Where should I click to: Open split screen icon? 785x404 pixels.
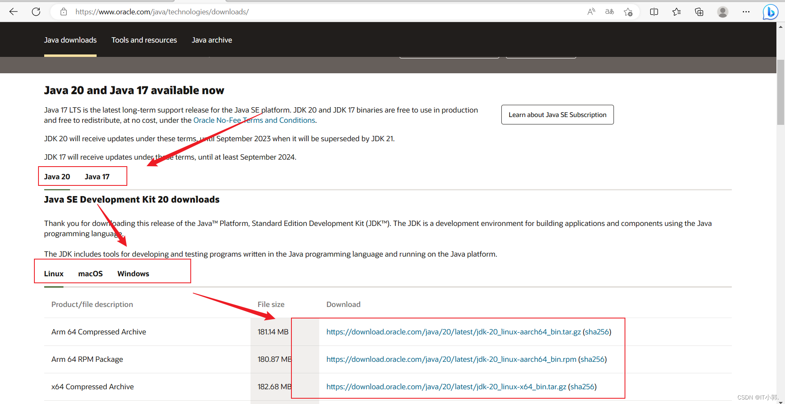[654, 12]
